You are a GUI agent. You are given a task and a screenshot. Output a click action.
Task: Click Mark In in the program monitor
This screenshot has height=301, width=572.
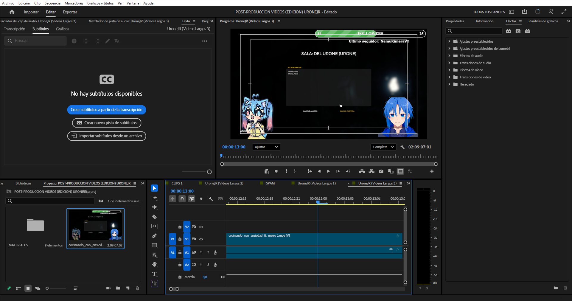(x=286, y=171)
